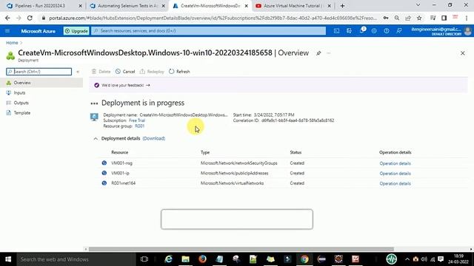Open the Free Trial subscription link
The width and height of the screenshot is (474, 266).
tap(137, 120)
